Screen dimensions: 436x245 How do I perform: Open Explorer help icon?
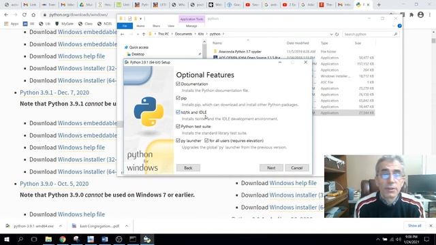[x=400, y=26]
